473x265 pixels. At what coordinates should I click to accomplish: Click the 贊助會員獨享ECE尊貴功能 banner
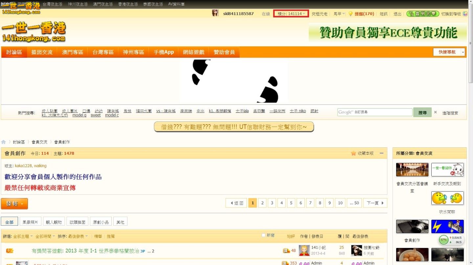click(x=388, y=33)
